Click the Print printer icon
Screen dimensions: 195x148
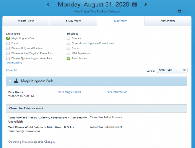(x=180, y=11)
